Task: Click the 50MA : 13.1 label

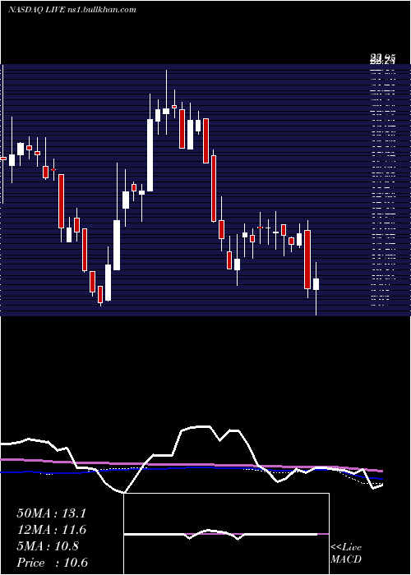Action: pyautogui.click(x=51, y=513)
